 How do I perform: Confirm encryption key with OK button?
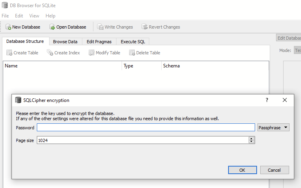[242, 170]
